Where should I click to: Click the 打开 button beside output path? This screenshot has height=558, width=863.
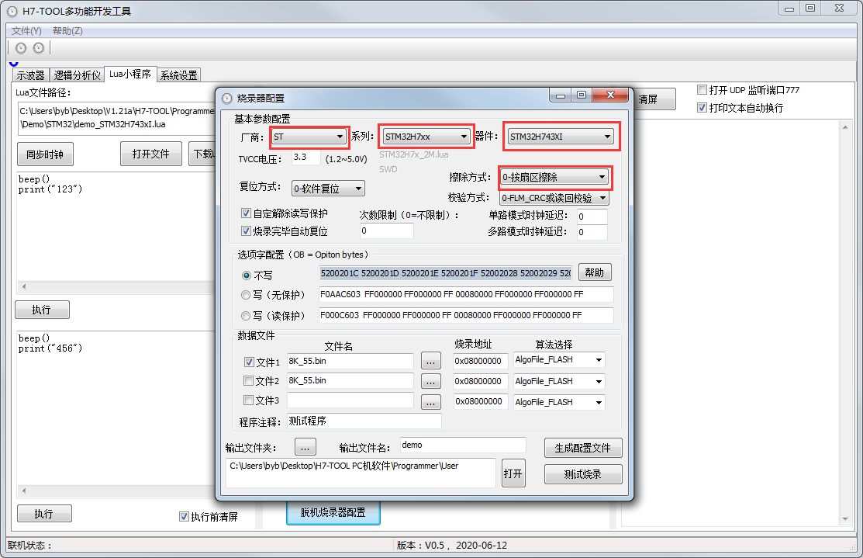(x=513, y=473)
